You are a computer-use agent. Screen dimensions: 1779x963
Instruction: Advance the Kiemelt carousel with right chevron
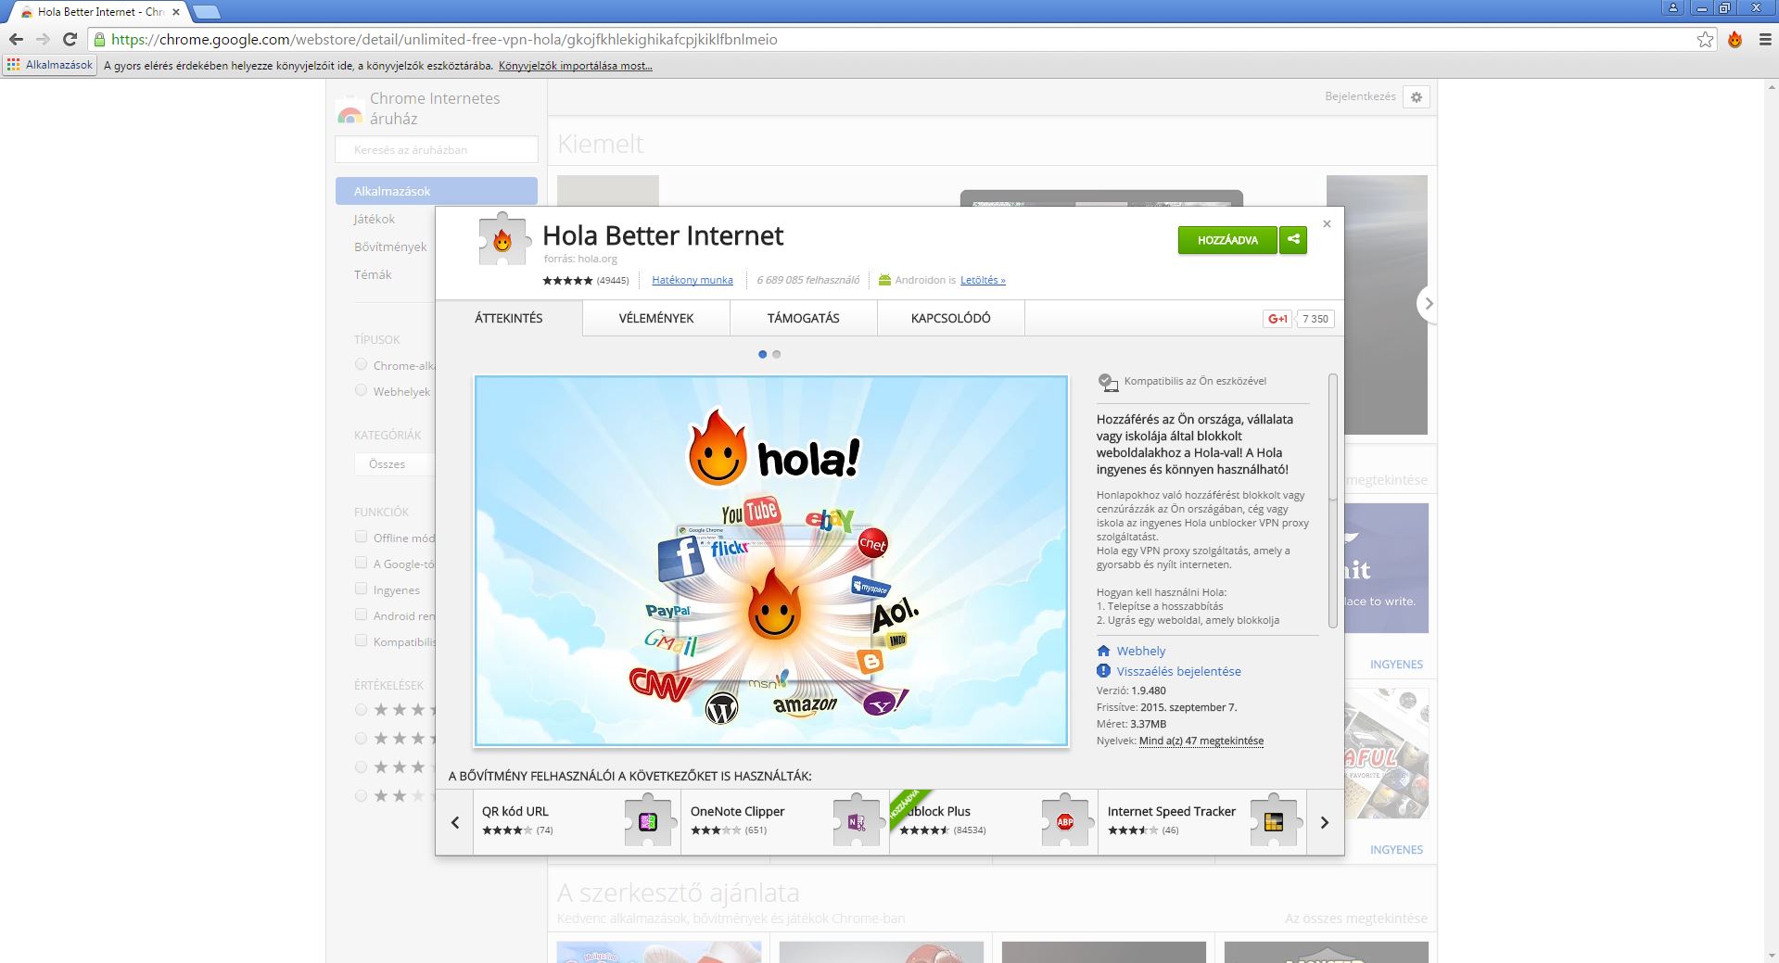(1429, 303)
